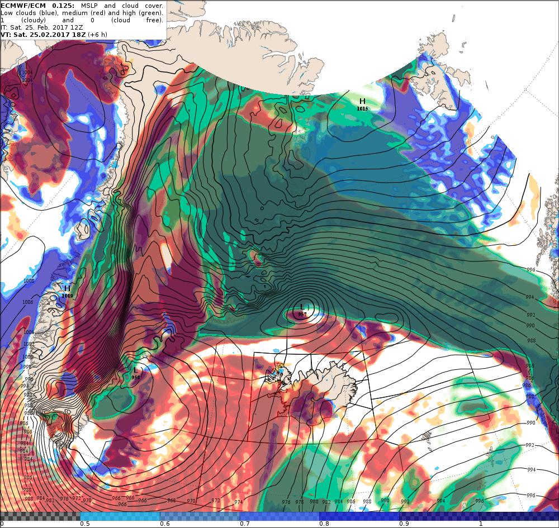This screenshot has width=559, height=528.
Task: Click the '1015' pressure value
Action: (x=362, y=108)
